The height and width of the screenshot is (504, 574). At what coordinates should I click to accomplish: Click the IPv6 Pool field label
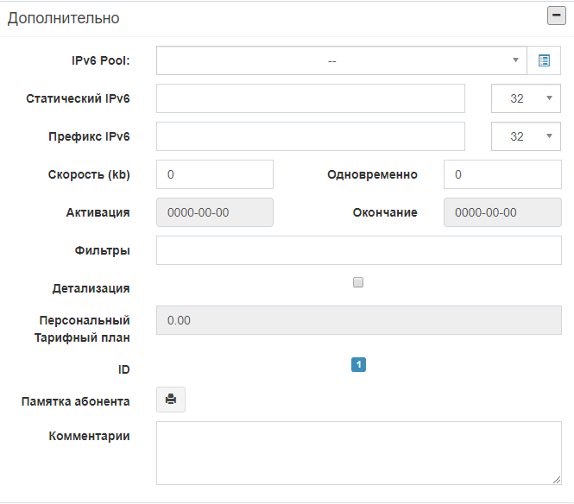point(100,60)
